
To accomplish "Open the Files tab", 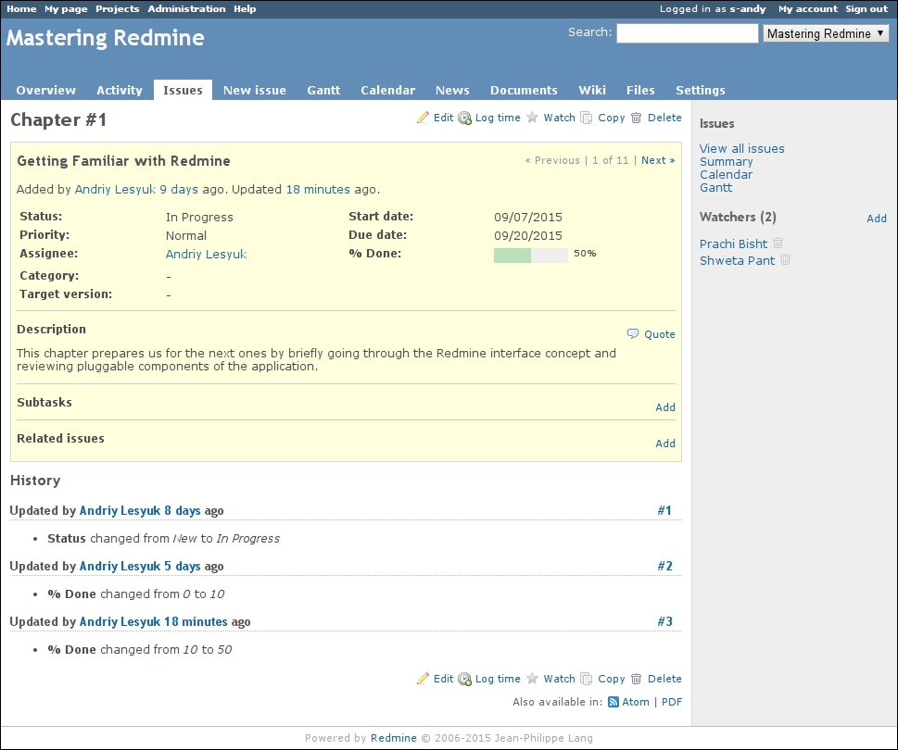I will pyautogui.click(x=640, y=90).
